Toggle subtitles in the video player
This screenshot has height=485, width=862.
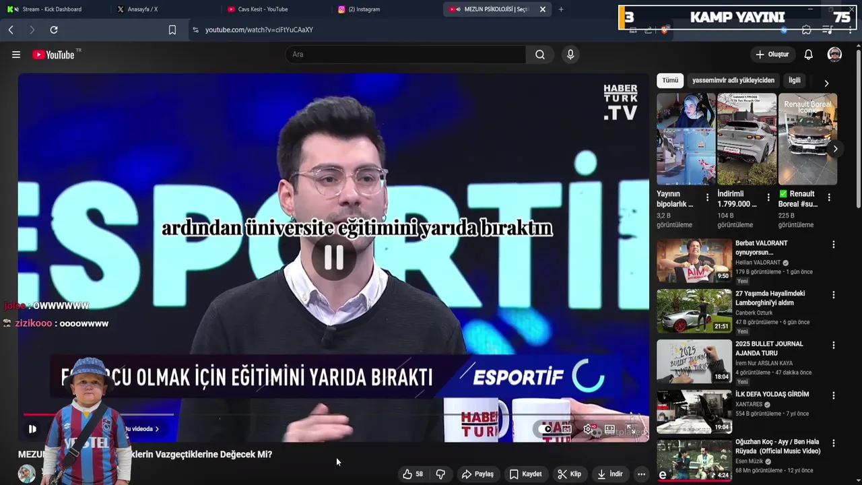[x=567, y=429]
